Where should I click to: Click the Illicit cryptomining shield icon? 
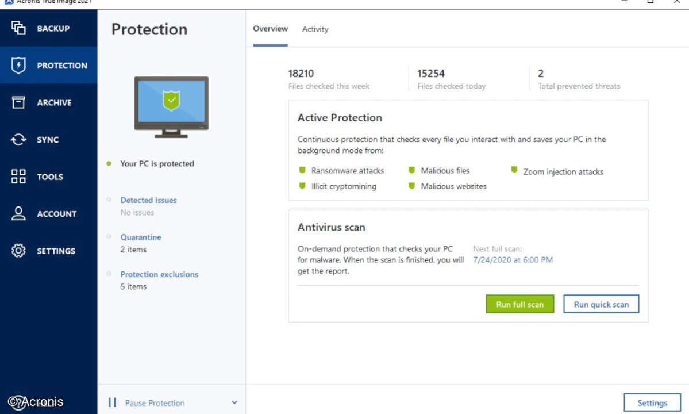302,186
